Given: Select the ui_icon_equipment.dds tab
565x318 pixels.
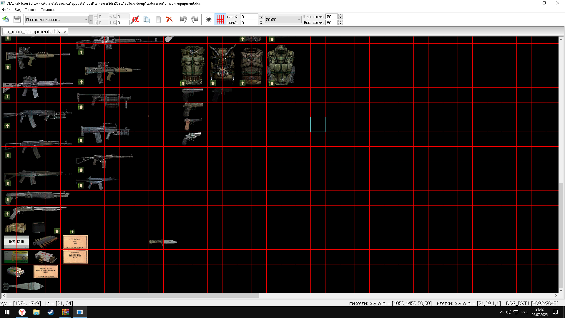Looking at the screenshot, I should pos(32,32).
